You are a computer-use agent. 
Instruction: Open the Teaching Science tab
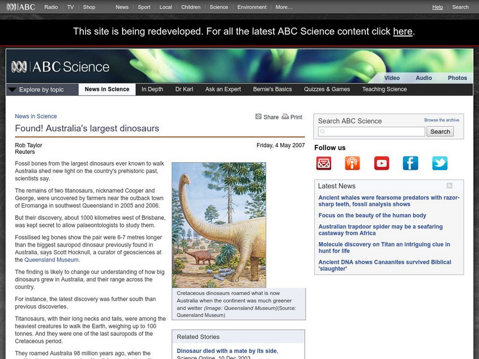(x=384, y=89)
